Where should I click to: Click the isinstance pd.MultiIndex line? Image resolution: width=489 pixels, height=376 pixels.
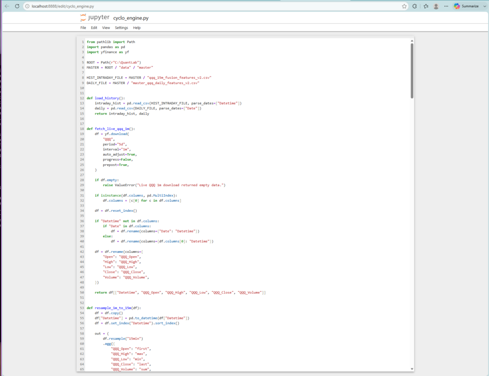point(136,195)
